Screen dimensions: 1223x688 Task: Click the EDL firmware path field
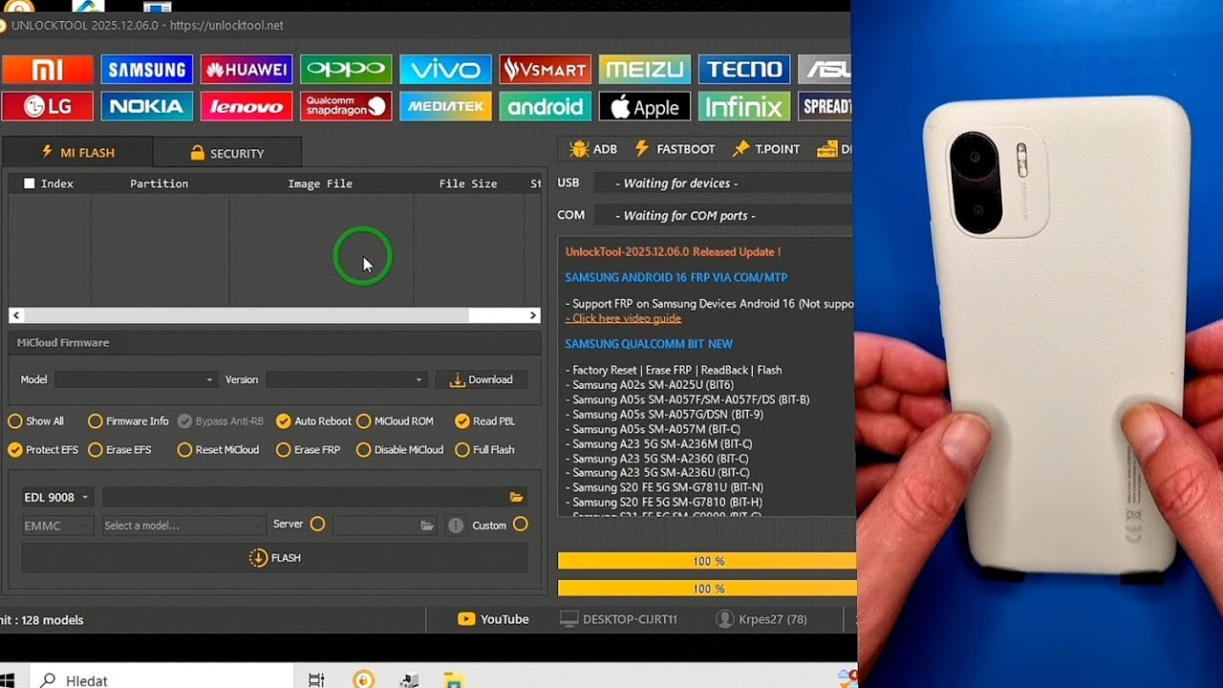click(305, 497)
